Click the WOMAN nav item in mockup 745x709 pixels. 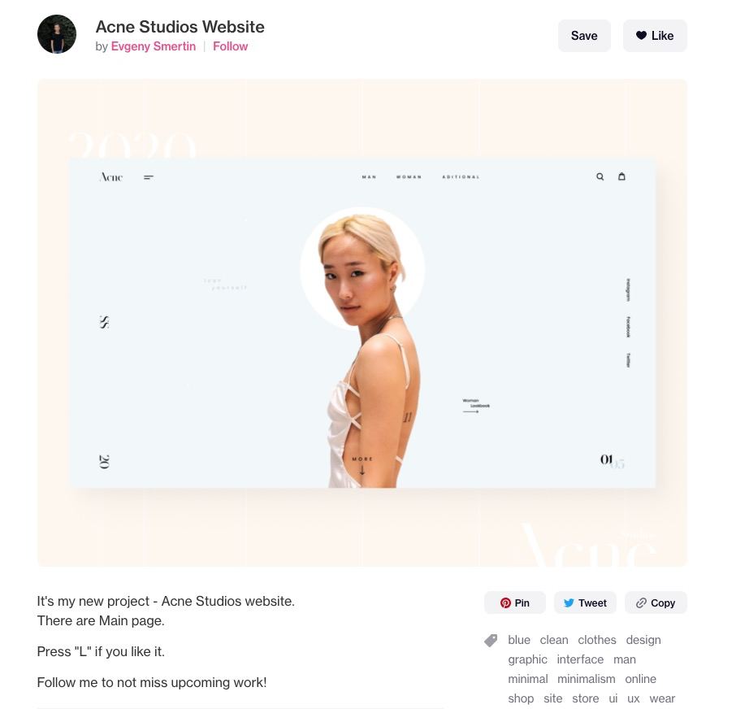(409, 177)
